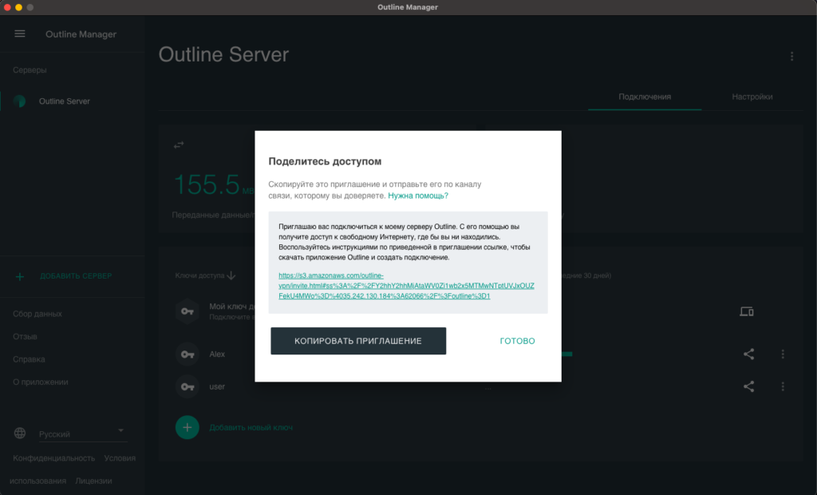Click ГОТОВО to close dialog
The image size is (817, 495).
[517, 341]
